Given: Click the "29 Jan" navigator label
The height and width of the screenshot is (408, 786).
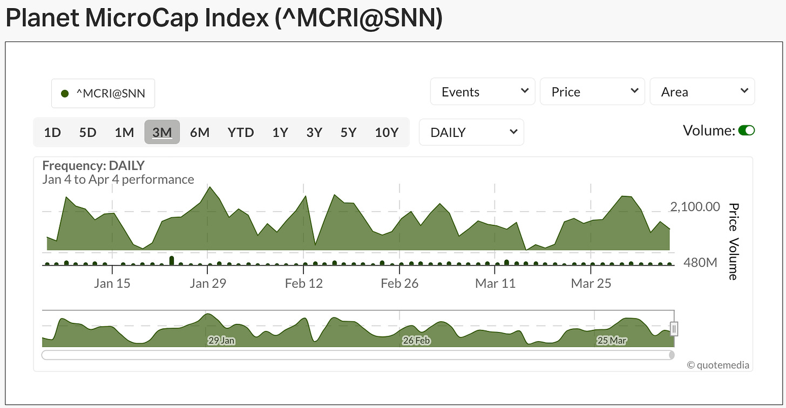Looking at the screenshot, I should point(221,341).
